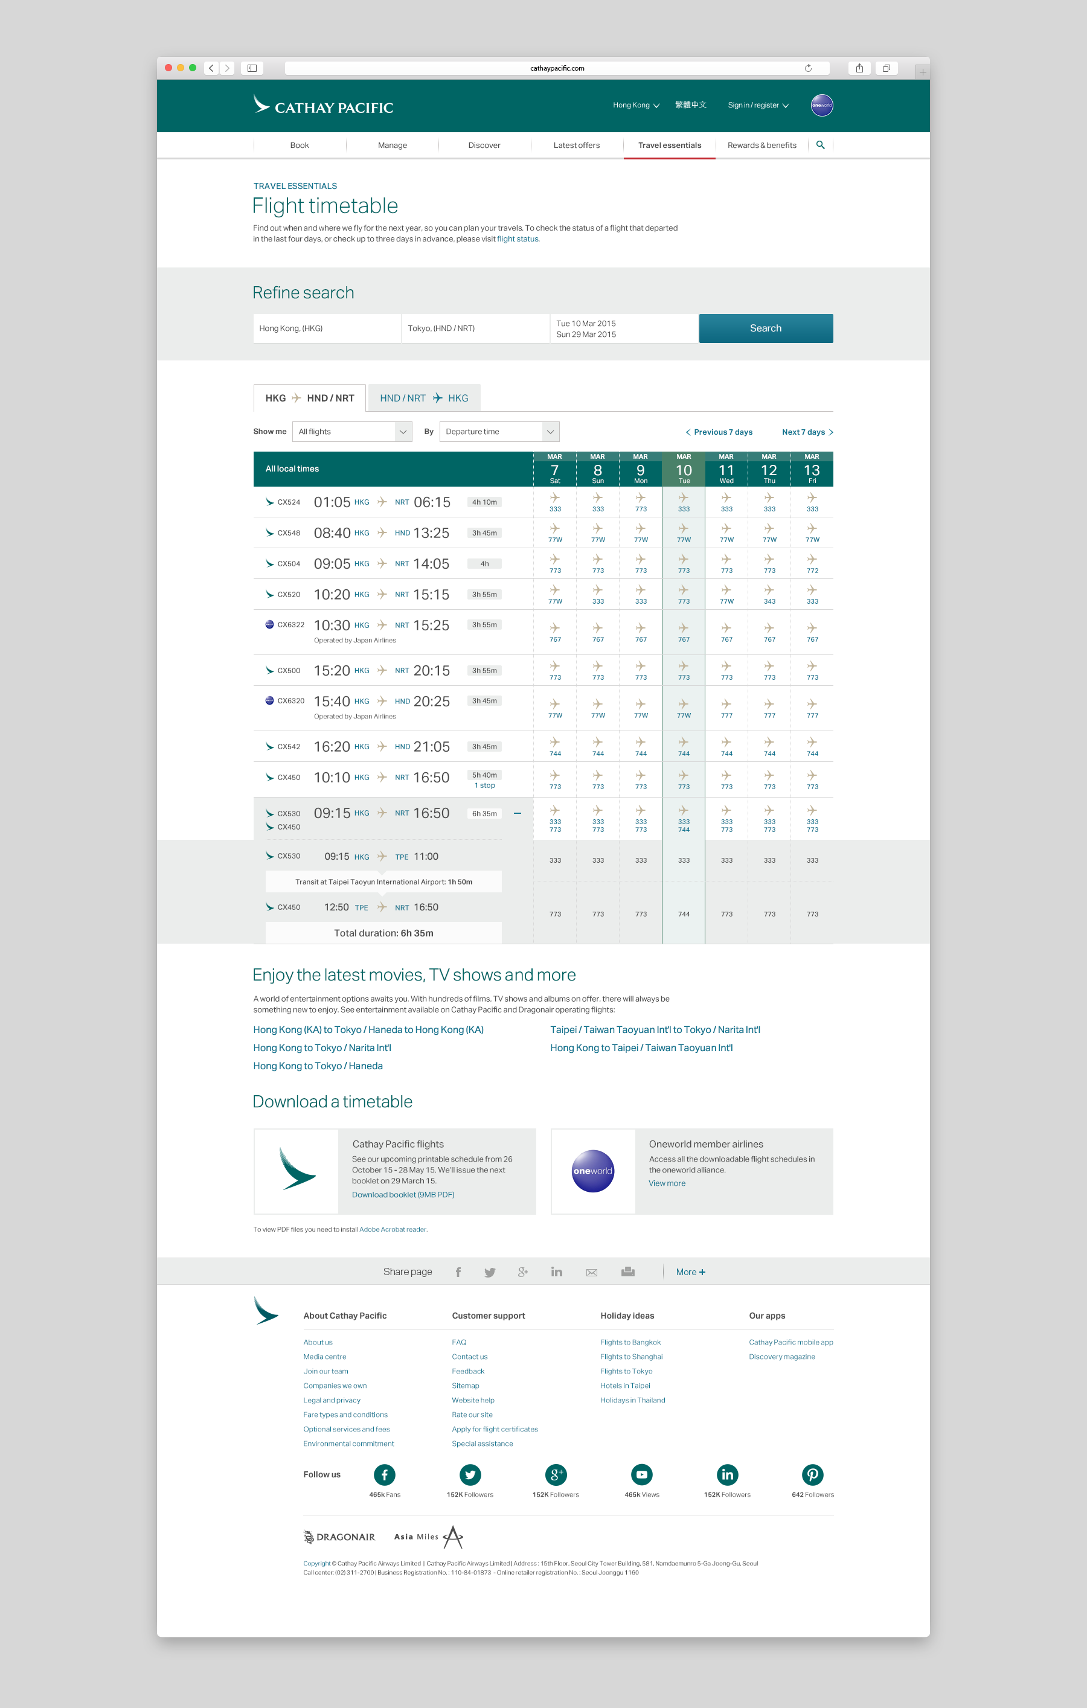This screenshot has height=1708, width=1087.
Task: Click Download booklet (9MB PDF) link
Action: click(x=403, y=1194)
